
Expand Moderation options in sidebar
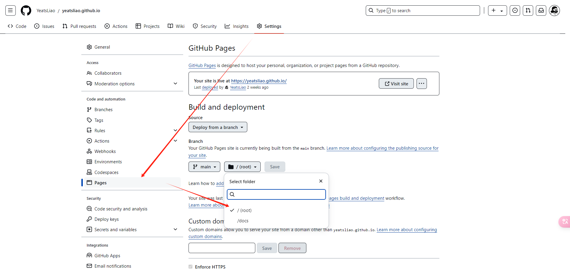point(175,84)
